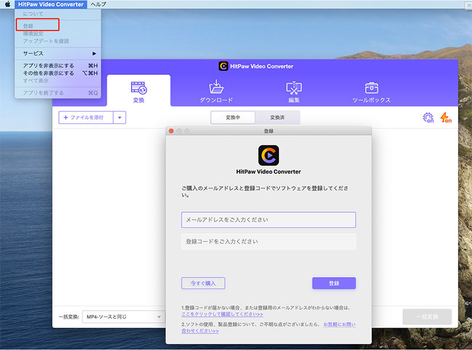Switch to the 変換 tab
The height and width of the screenshot is (350, 472).
(139, 91)
